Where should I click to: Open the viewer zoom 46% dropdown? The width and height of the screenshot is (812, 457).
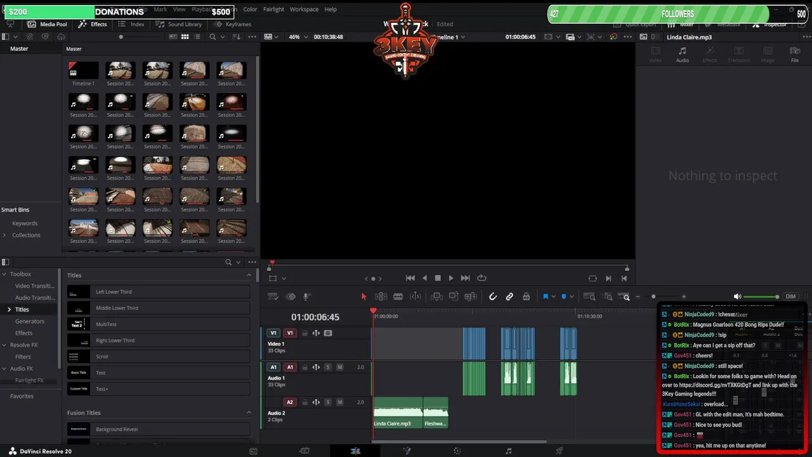pos(298,37)
